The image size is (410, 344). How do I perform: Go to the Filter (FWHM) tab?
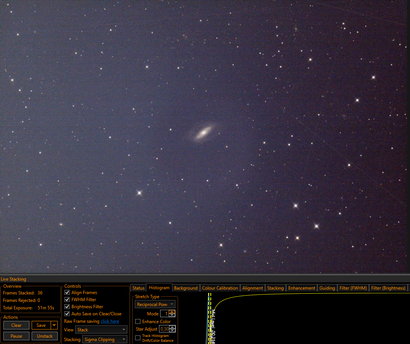point(353,288)
